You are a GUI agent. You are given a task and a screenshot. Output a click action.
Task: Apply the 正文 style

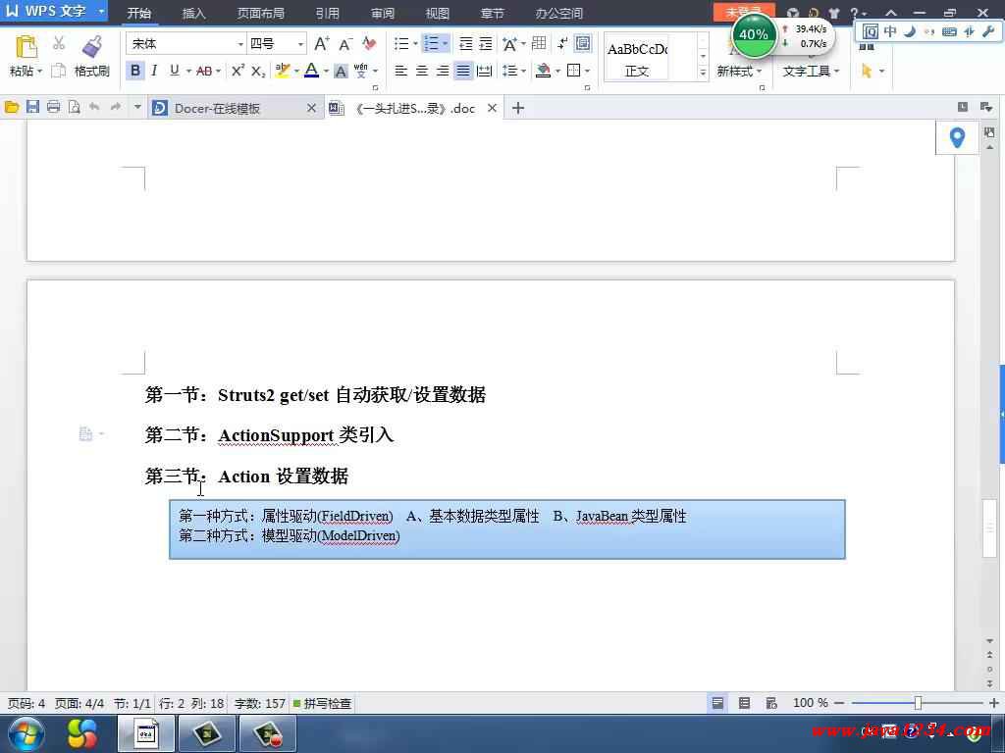[638, 57]
